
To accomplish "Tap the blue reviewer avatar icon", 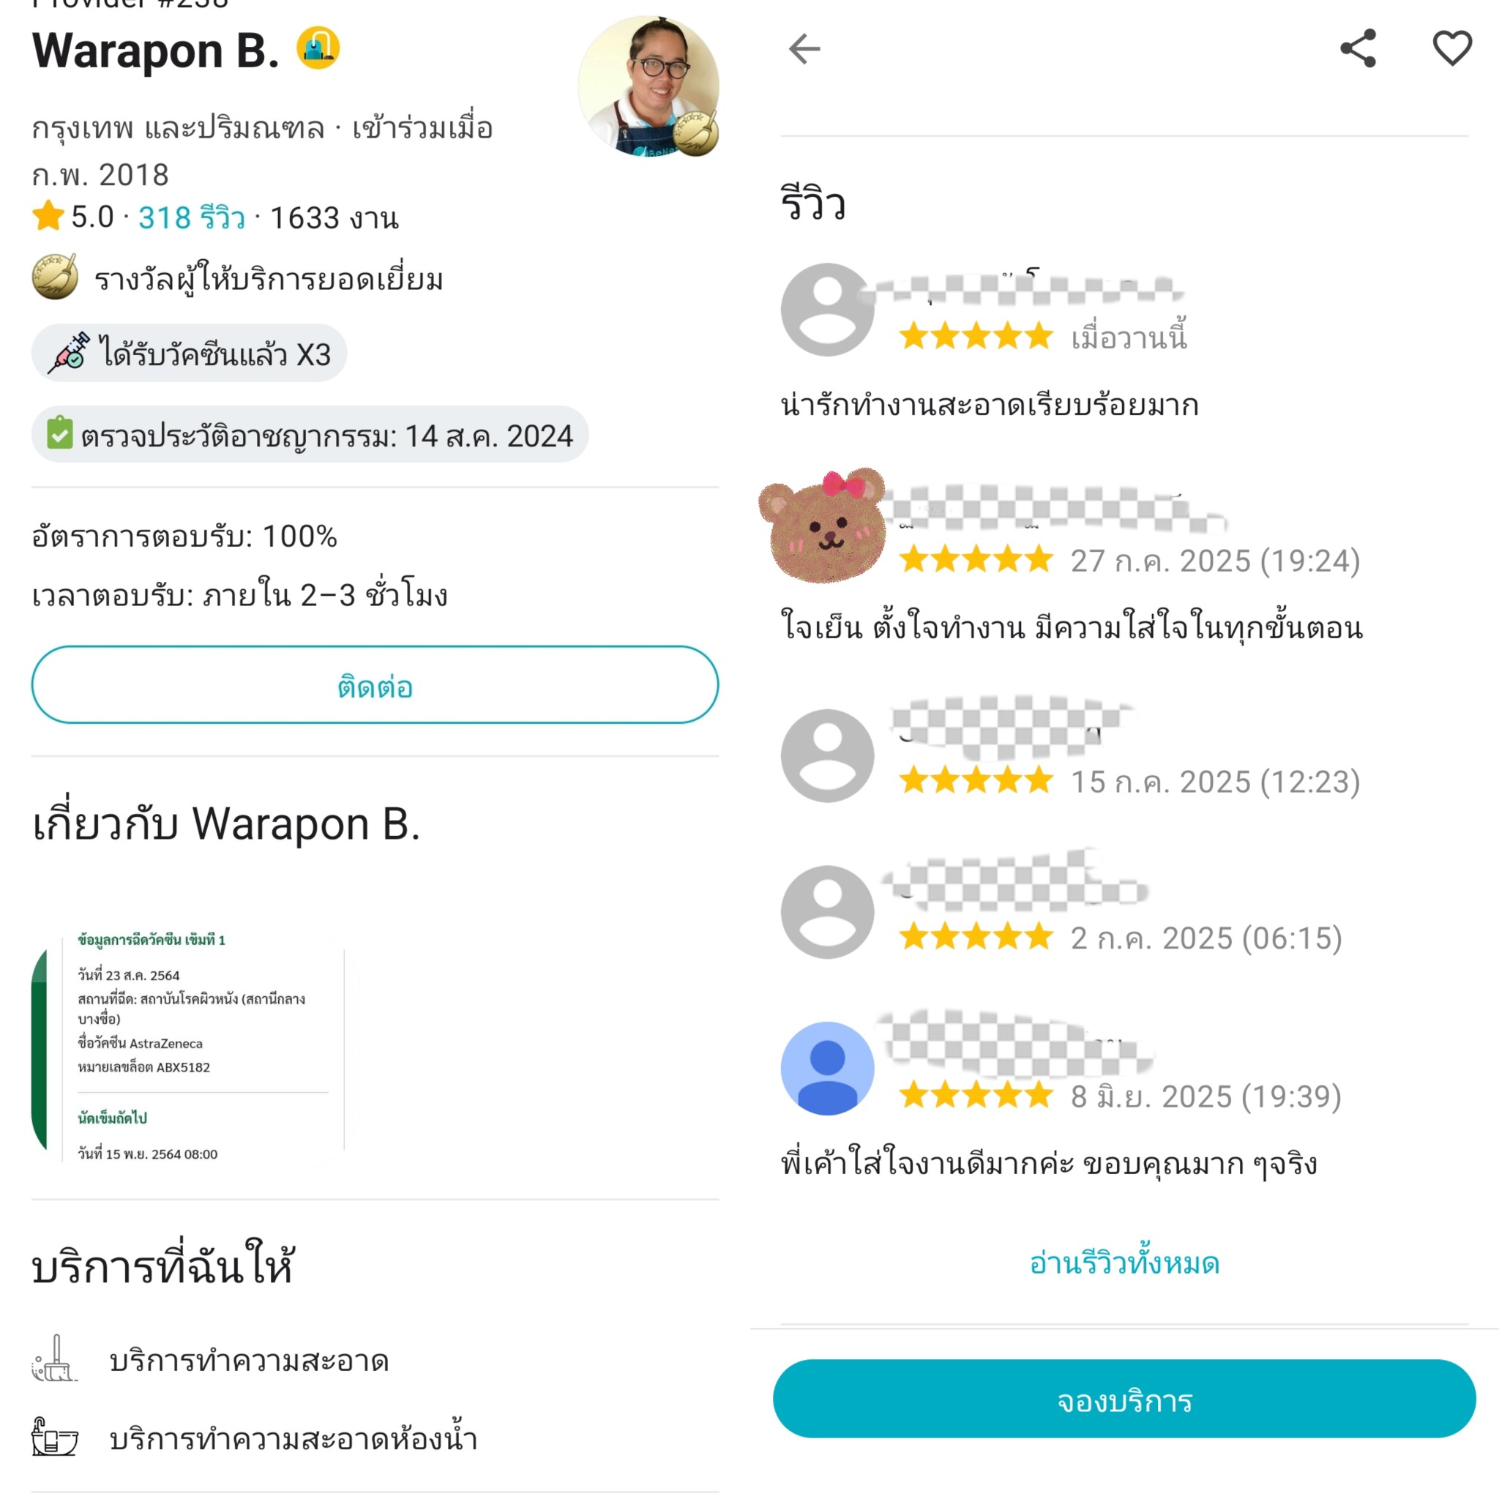I will [x=827, y=1069].
